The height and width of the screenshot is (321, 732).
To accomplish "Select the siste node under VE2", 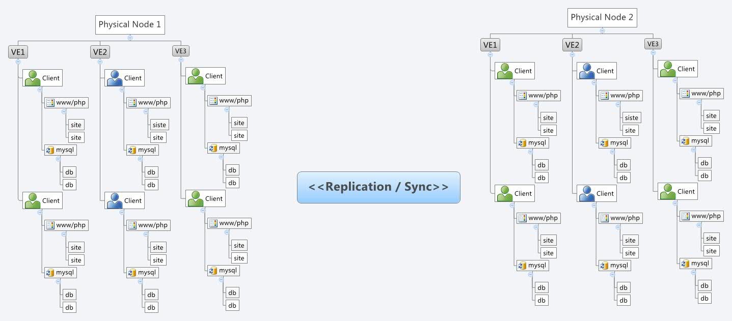I will 158,125.
